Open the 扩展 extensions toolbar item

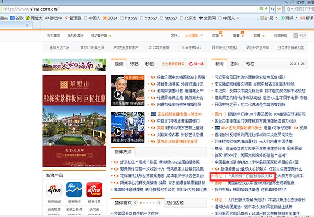pos(266,18)
